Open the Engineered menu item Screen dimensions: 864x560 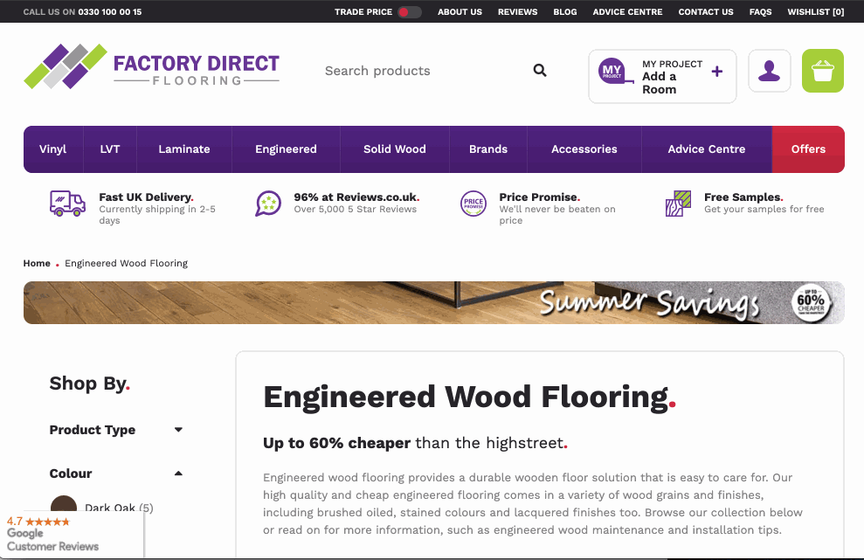[286, 149]
